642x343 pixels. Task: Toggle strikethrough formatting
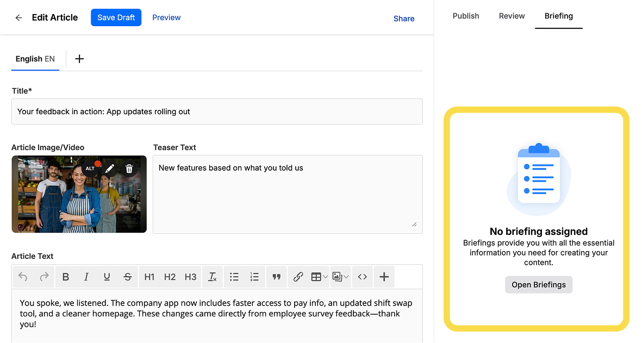128,277
